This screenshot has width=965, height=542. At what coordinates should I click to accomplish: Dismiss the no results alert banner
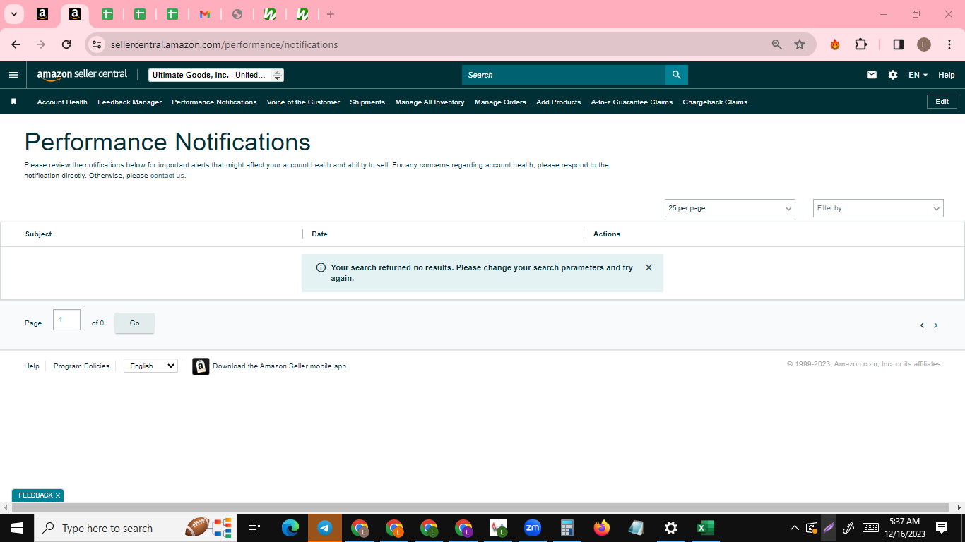tap(649, 267)
